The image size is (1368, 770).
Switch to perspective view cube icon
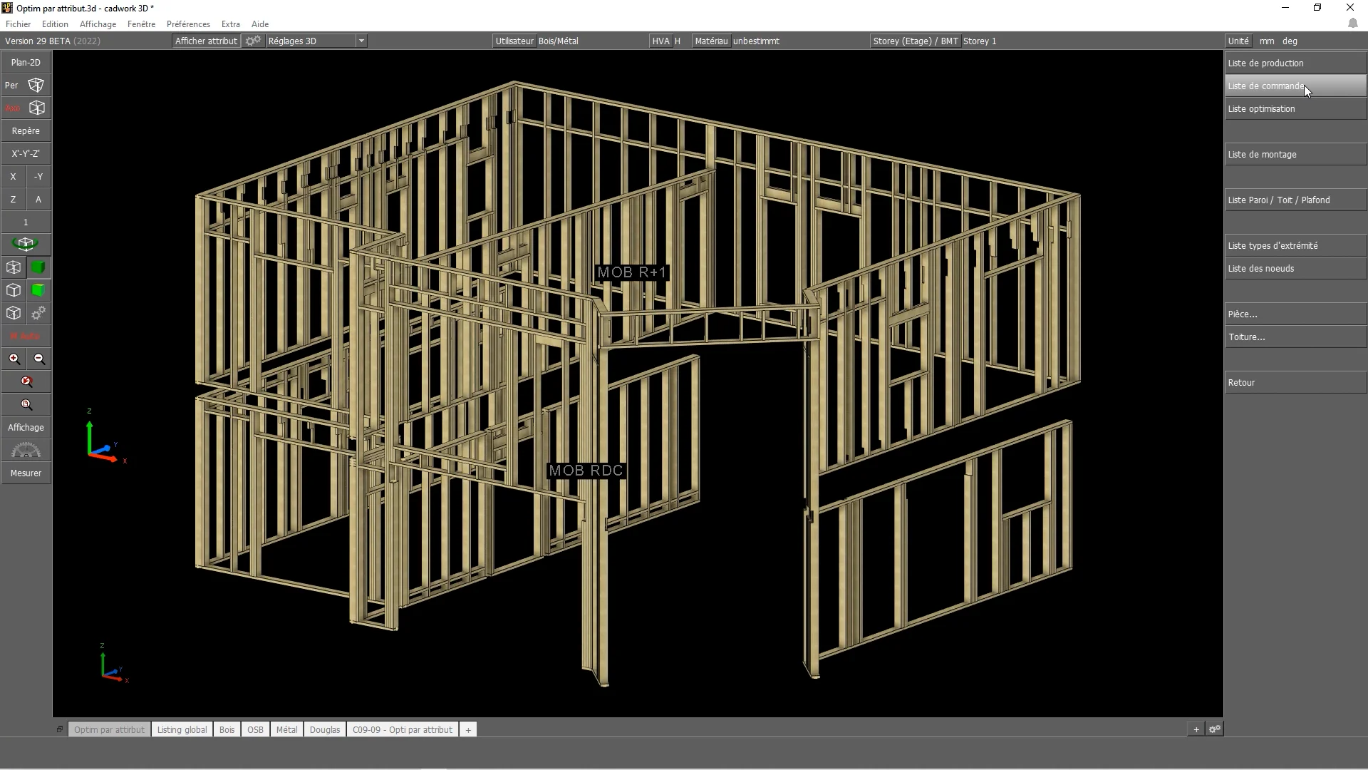click(36, 86)
